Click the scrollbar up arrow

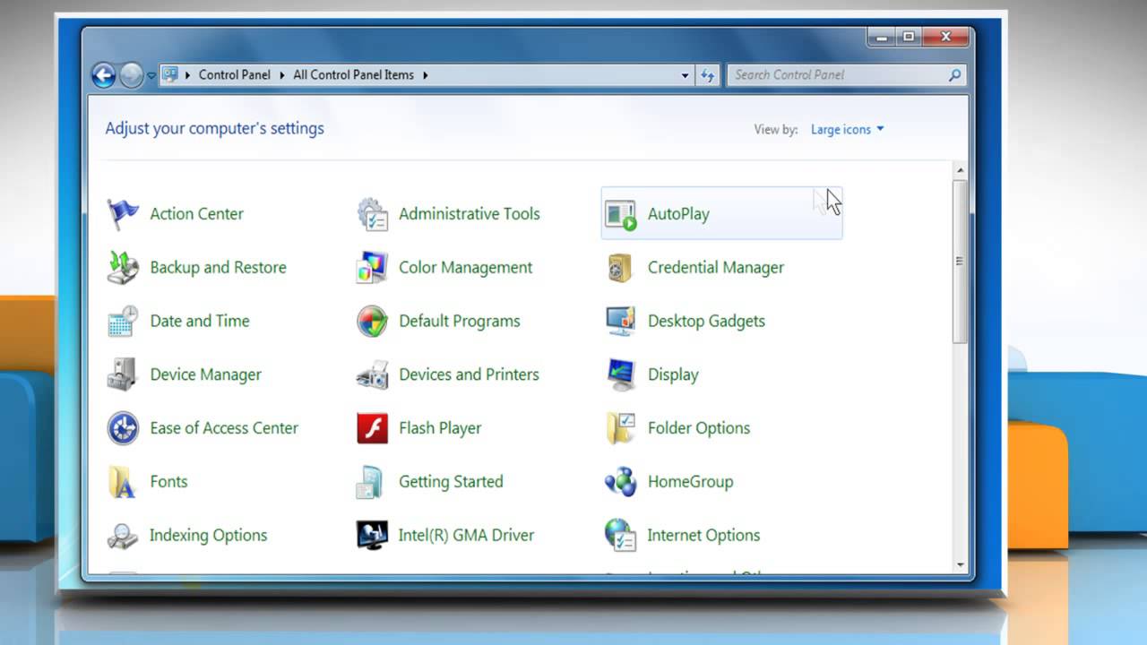click(961, 170)
